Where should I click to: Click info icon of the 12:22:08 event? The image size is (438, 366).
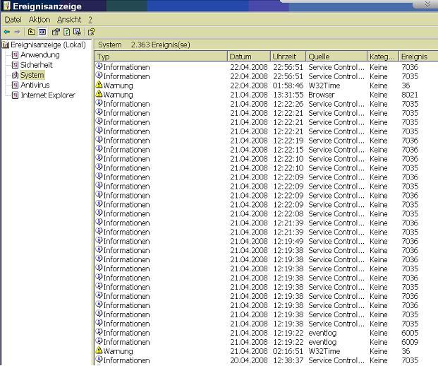point(99,213)
